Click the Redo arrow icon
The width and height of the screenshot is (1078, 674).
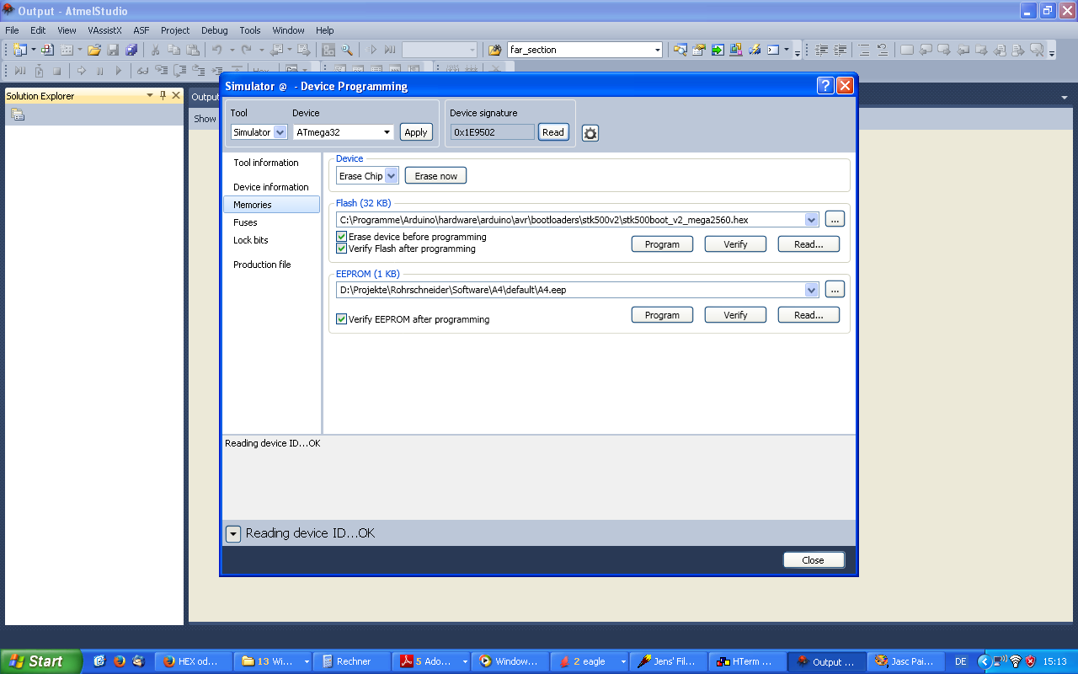tap(246, 50)
